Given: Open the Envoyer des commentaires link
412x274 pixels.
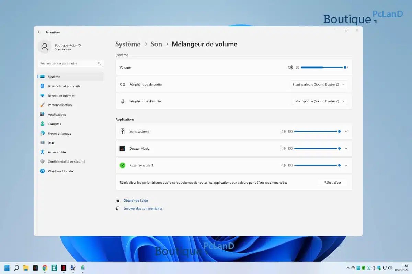Looking at the screenshot, I should (x=143, y=208).
